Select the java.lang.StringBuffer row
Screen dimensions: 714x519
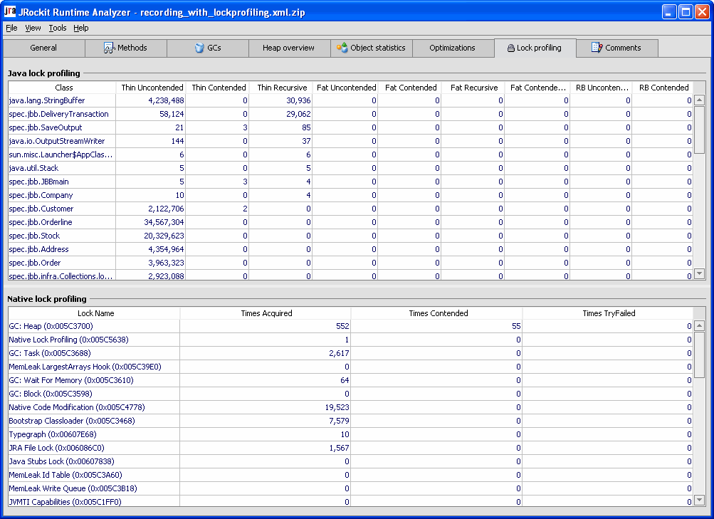(351, 100)
